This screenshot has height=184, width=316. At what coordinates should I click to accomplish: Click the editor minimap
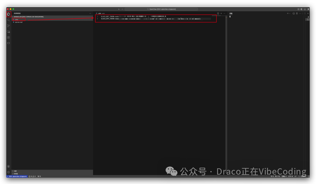tap(219, 16)
